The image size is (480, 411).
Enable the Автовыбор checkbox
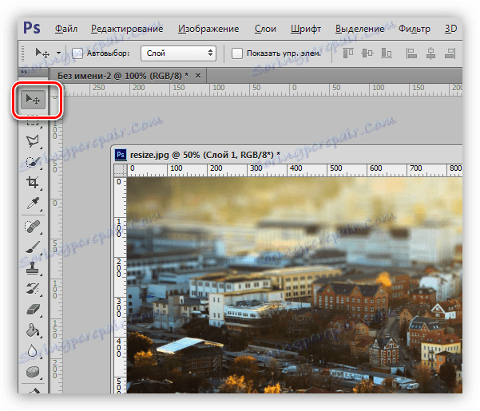[x=77, y=53]
